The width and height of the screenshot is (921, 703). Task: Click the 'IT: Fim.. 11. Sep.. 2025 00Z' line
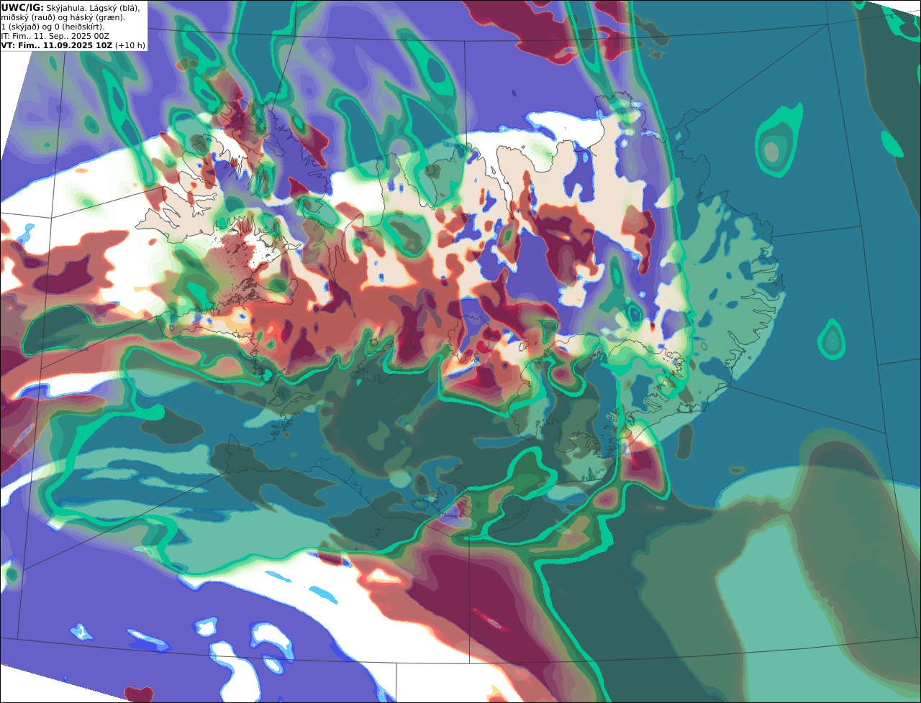click(x=55, y=36)
